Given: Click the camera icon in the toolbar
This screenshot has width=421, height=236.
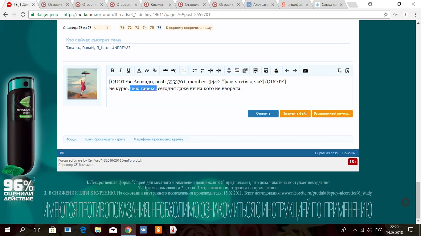Looking at the screenshot, I should 305,70.
